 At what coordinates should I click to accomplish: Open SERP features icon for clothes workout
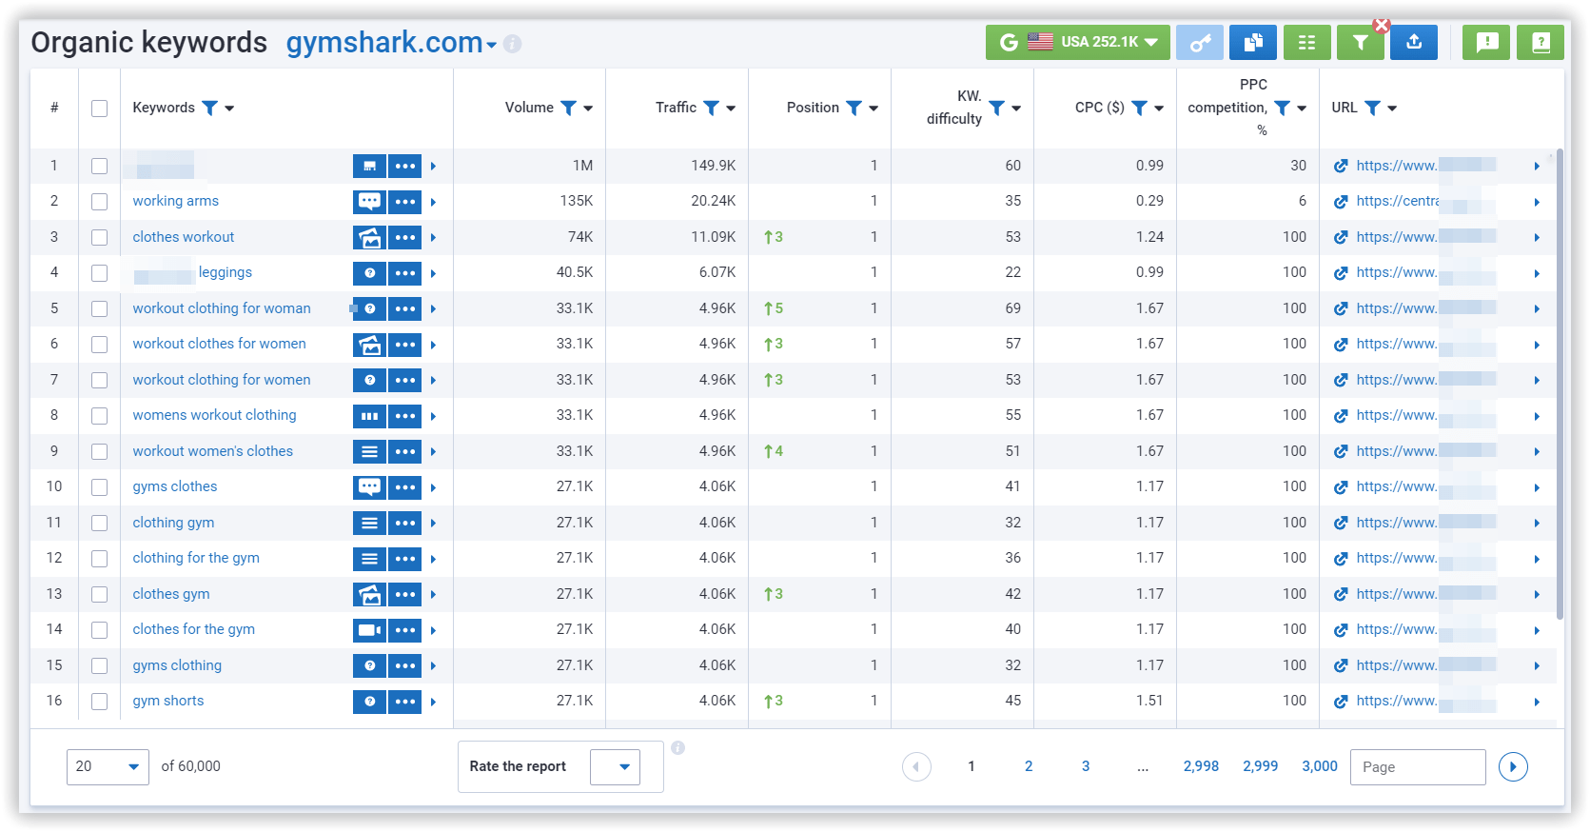tap(369, 237)
